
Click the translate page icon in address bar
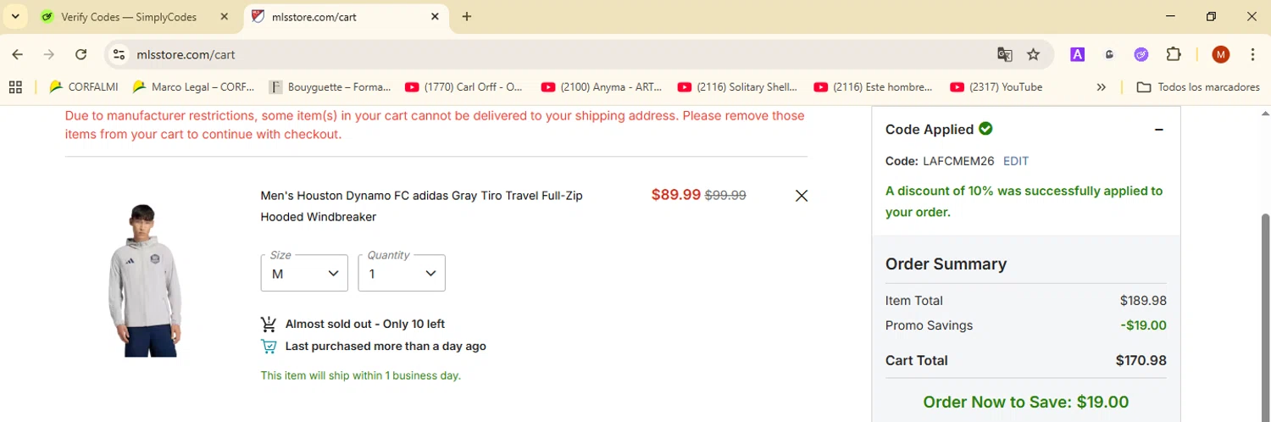click(x=1005, y=54)
